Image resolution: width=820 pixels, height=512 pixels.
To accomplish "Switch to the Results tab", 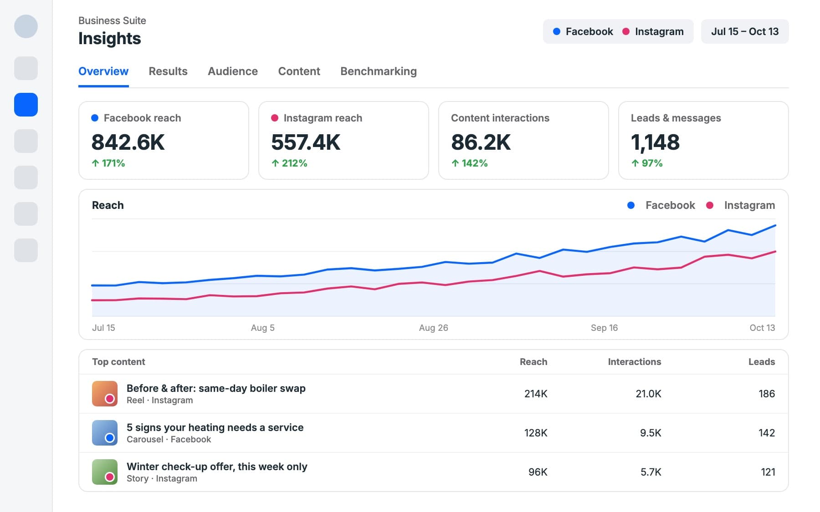I will [x=168, y=71].
